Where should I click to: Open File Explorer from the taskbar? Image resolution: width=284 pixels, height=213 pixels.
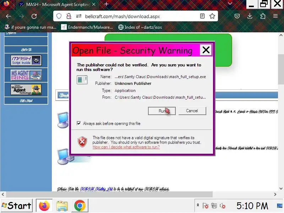coord(62,206)
